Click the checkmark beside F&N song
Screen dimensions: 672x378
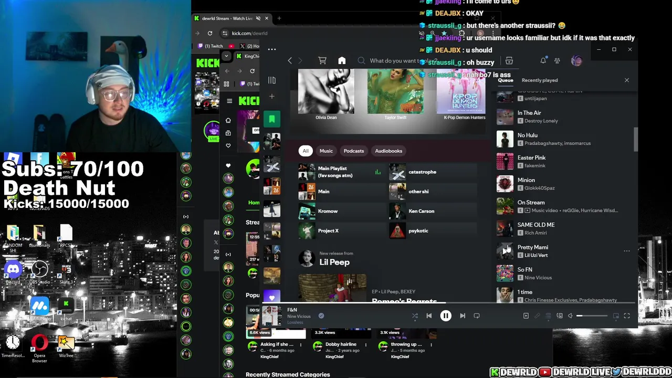[x=321, y=316]
